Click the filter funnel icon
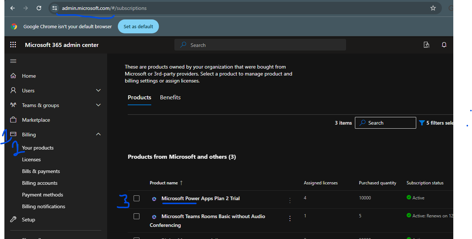 pos(422,123)
